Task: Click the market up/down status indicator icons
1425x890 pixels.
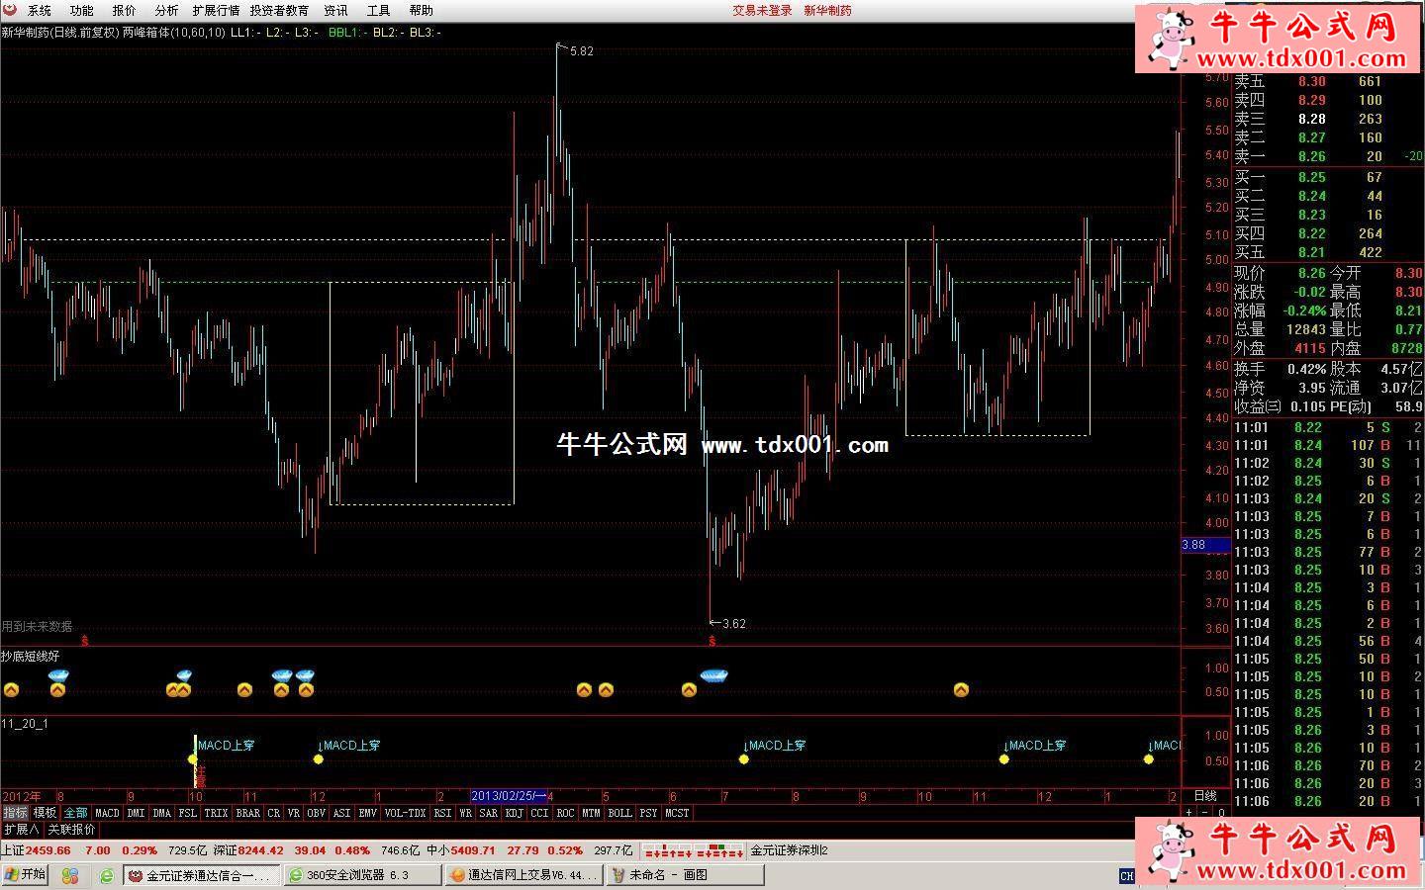Action: click(693, 850)
